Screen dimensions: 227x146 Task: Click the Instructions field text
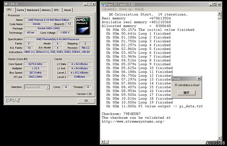pos(58,52)
